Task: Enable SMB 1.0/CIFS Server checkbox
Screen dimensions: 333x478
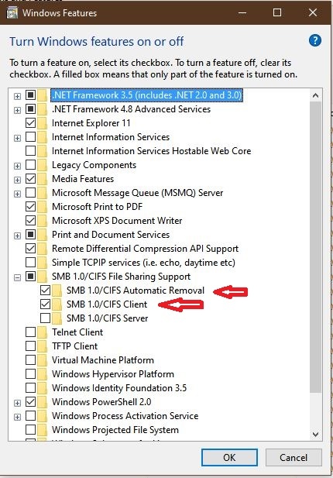Action: coord(45,318)
